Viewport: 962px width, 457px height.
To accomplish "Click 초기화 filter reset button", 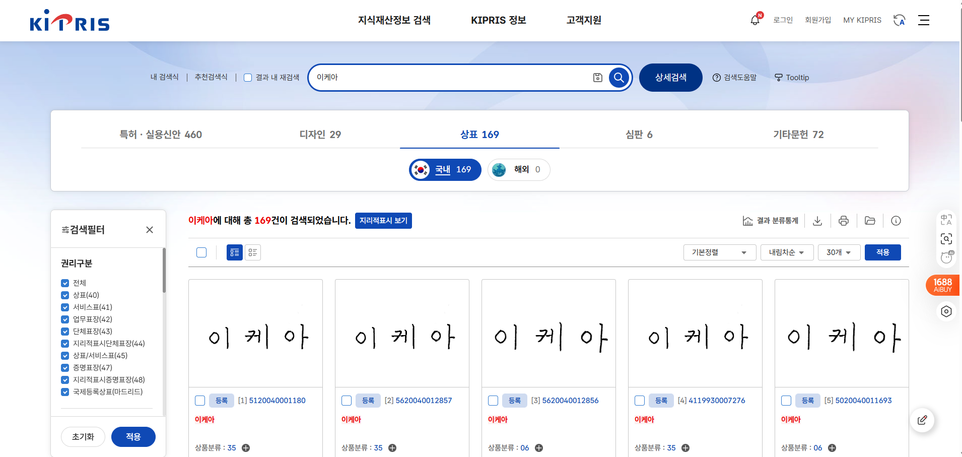I will [x=83, y=437].
